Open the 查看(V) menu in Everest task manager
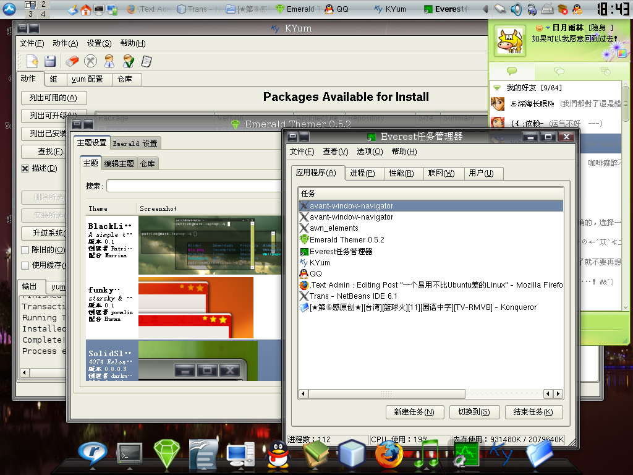633x475 pixels. pos(336,152)
